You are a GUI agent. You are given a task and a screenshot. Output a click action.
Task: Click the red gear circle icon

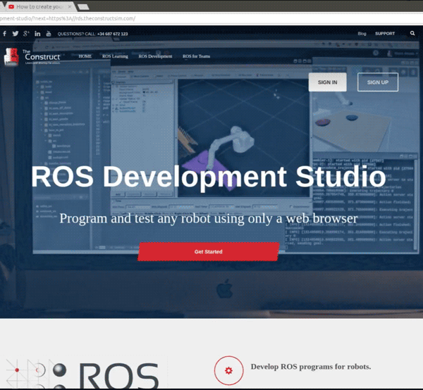pos(228,370)
